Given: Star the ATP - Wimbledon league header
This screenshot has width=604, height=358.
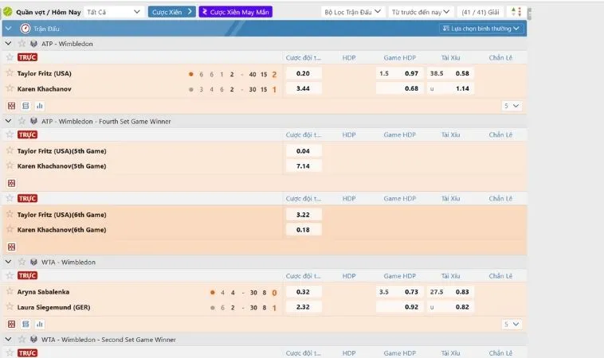Looking at the screenshot, I should pyautogui.click(x=21, y=44).
